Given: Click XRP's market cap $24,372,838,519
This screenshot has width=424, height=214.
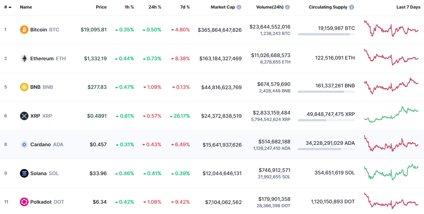Looking at the screenshot, I should coord(221,116).
